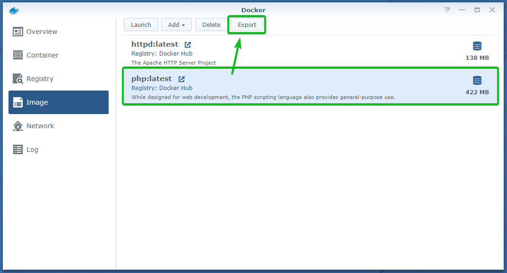
Task: Click the Overview sidebar icon
Action: tap(18, 32)
